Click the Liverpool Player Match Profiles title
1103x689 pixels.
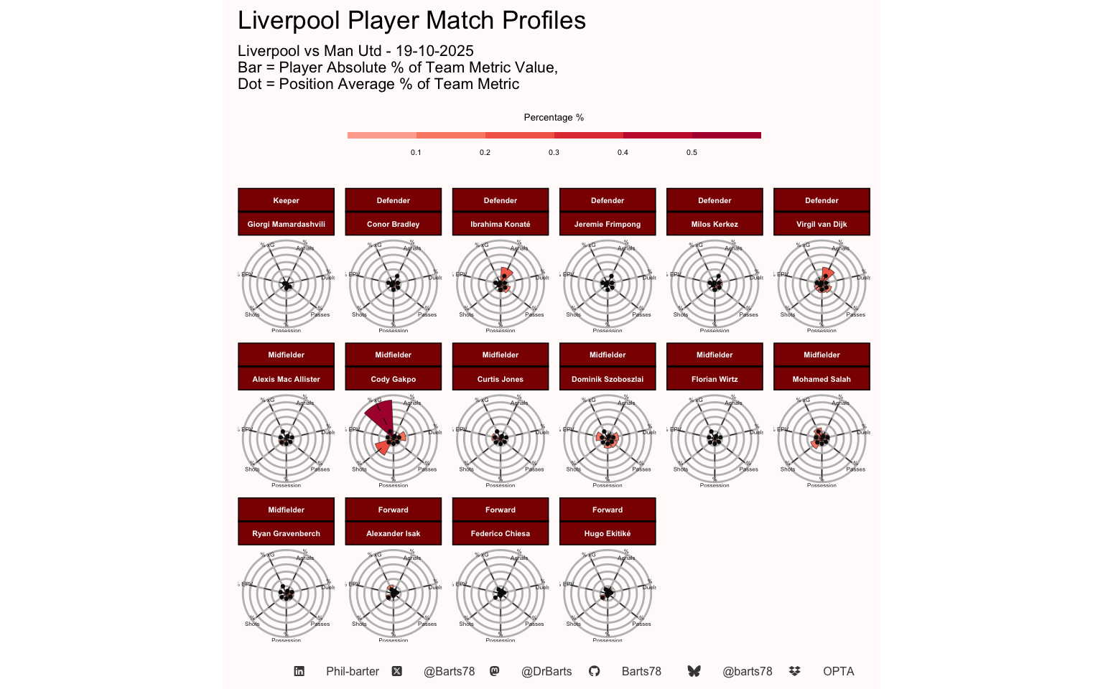[411, 20]
